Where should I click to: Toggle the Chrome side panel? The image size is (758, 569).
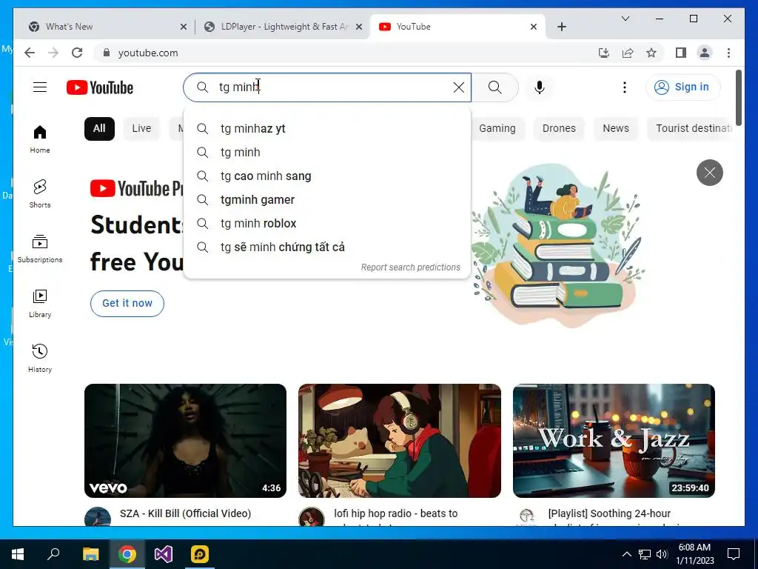click(x=681, y=53)
